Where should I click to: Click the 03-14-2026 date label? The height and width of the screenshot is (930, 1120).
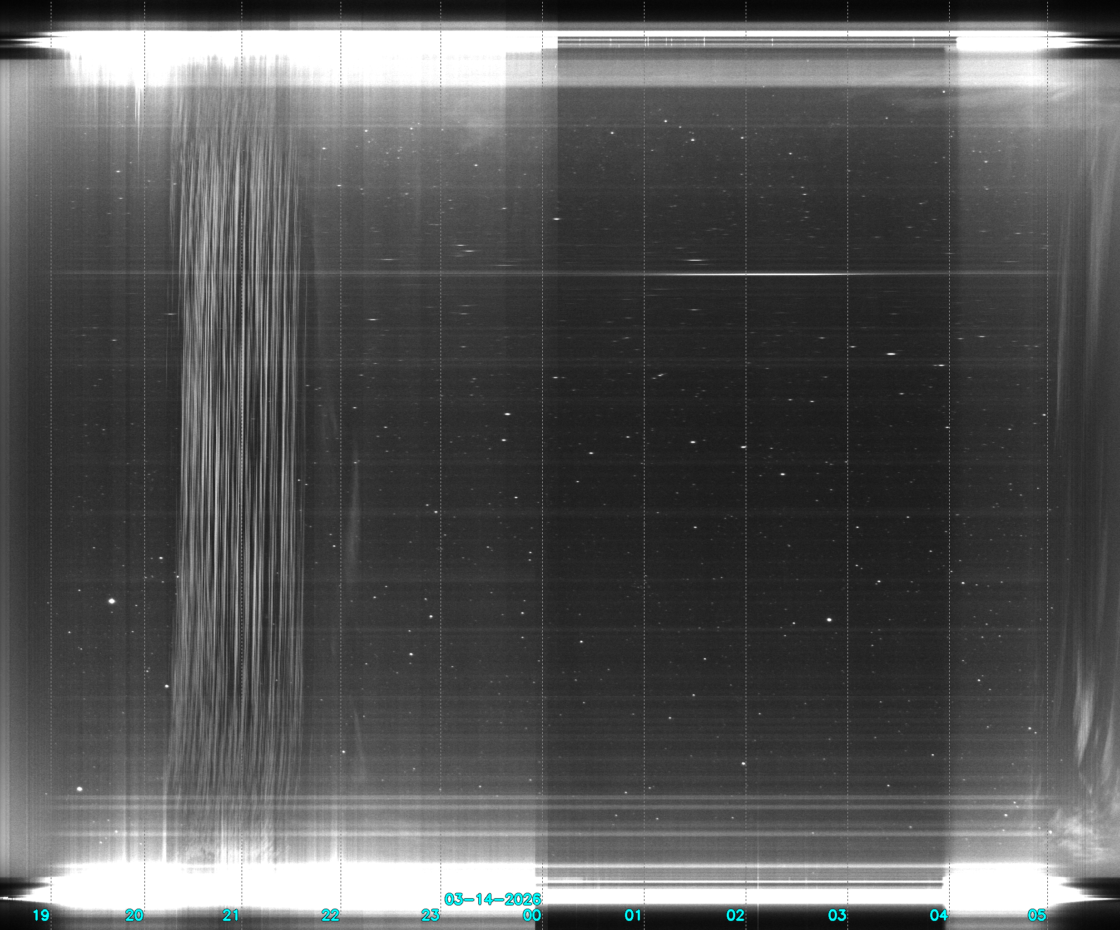[492, 899]
